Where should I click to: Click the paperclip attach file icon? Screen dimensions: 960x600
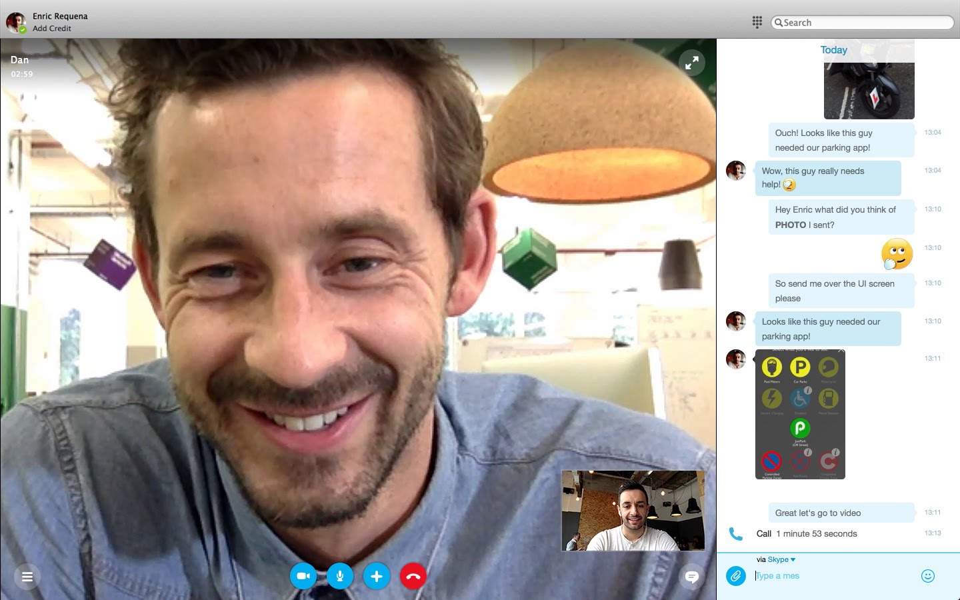tap(736, 575)
